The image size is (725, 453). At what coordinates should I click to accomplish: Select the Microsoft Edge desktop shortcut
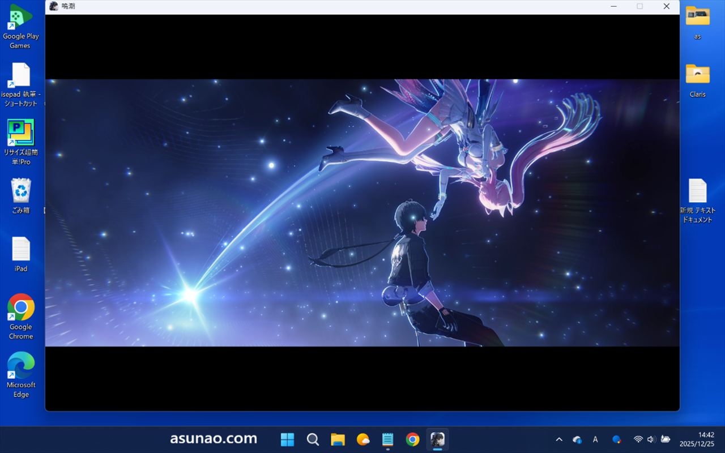[x=21, y=366]
